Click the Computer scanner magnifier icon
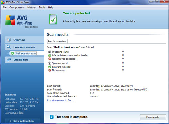Screen dimensions: 169x124 click(x=9, y=47)
